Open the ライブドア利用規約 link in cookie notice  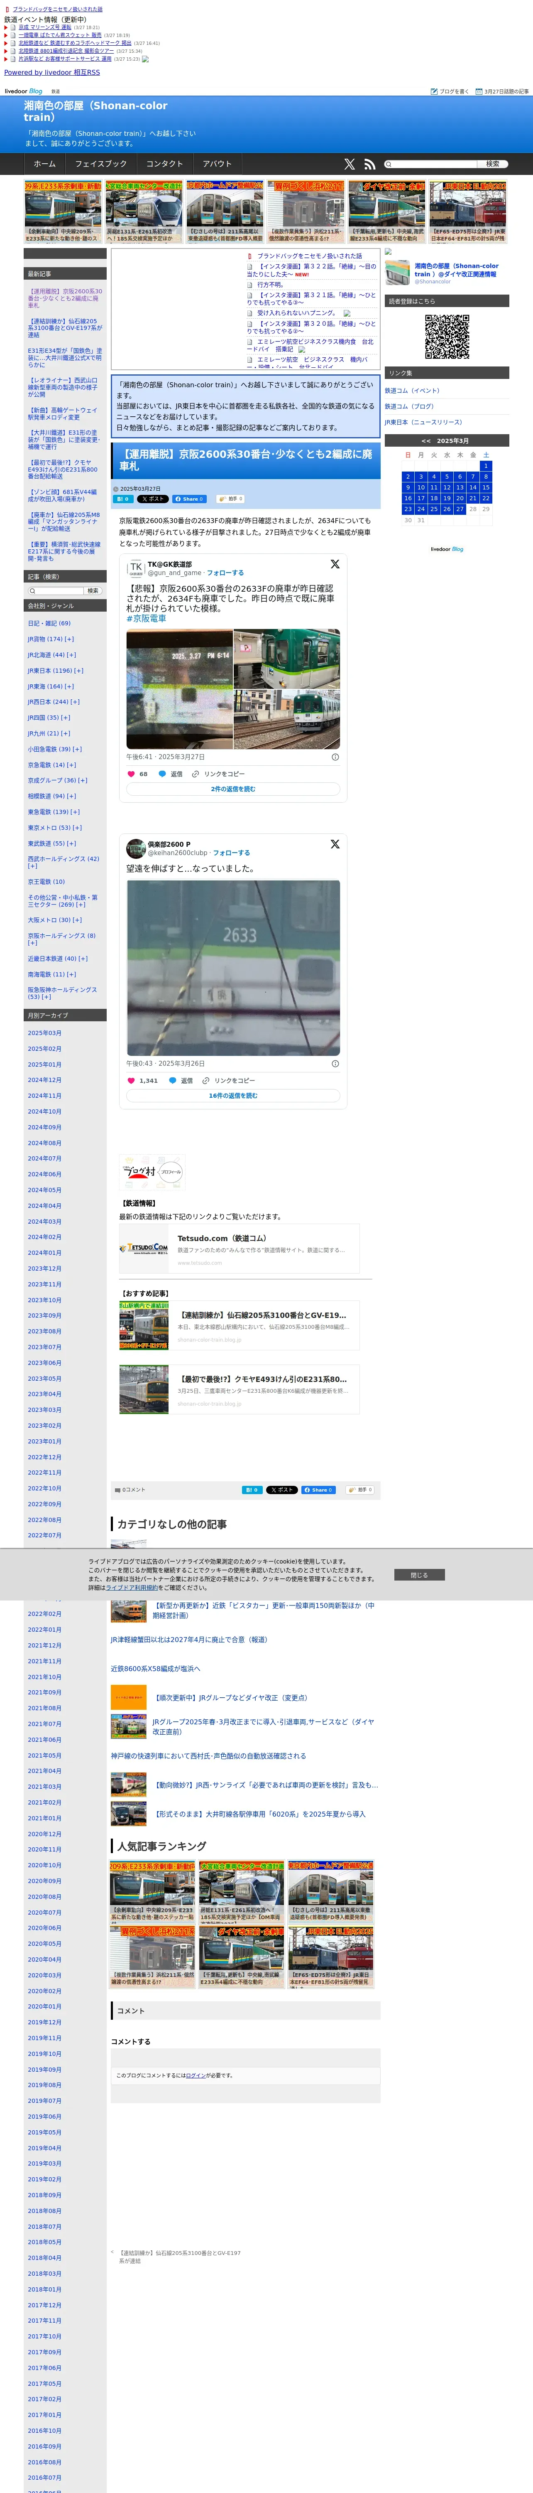click(132, 1588)
